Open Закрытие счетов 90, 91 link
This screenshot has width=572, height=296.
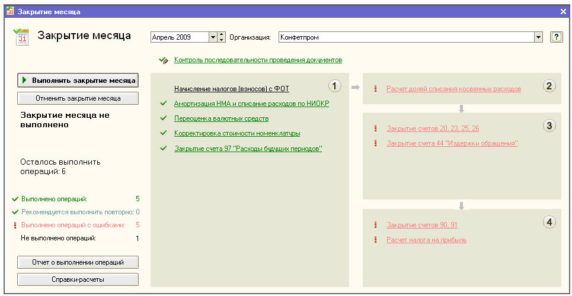(422, 226)
